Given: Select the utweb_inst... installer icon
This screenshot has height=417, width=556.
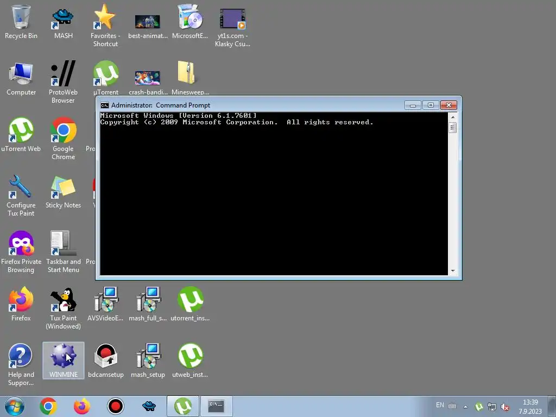Looking at the screenshot, I should point(189,361).
